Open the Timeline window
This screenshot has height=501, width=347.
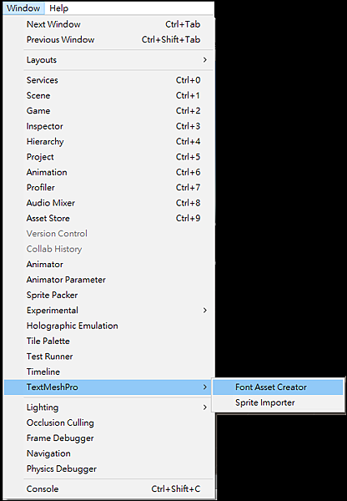tap(108, 372)
